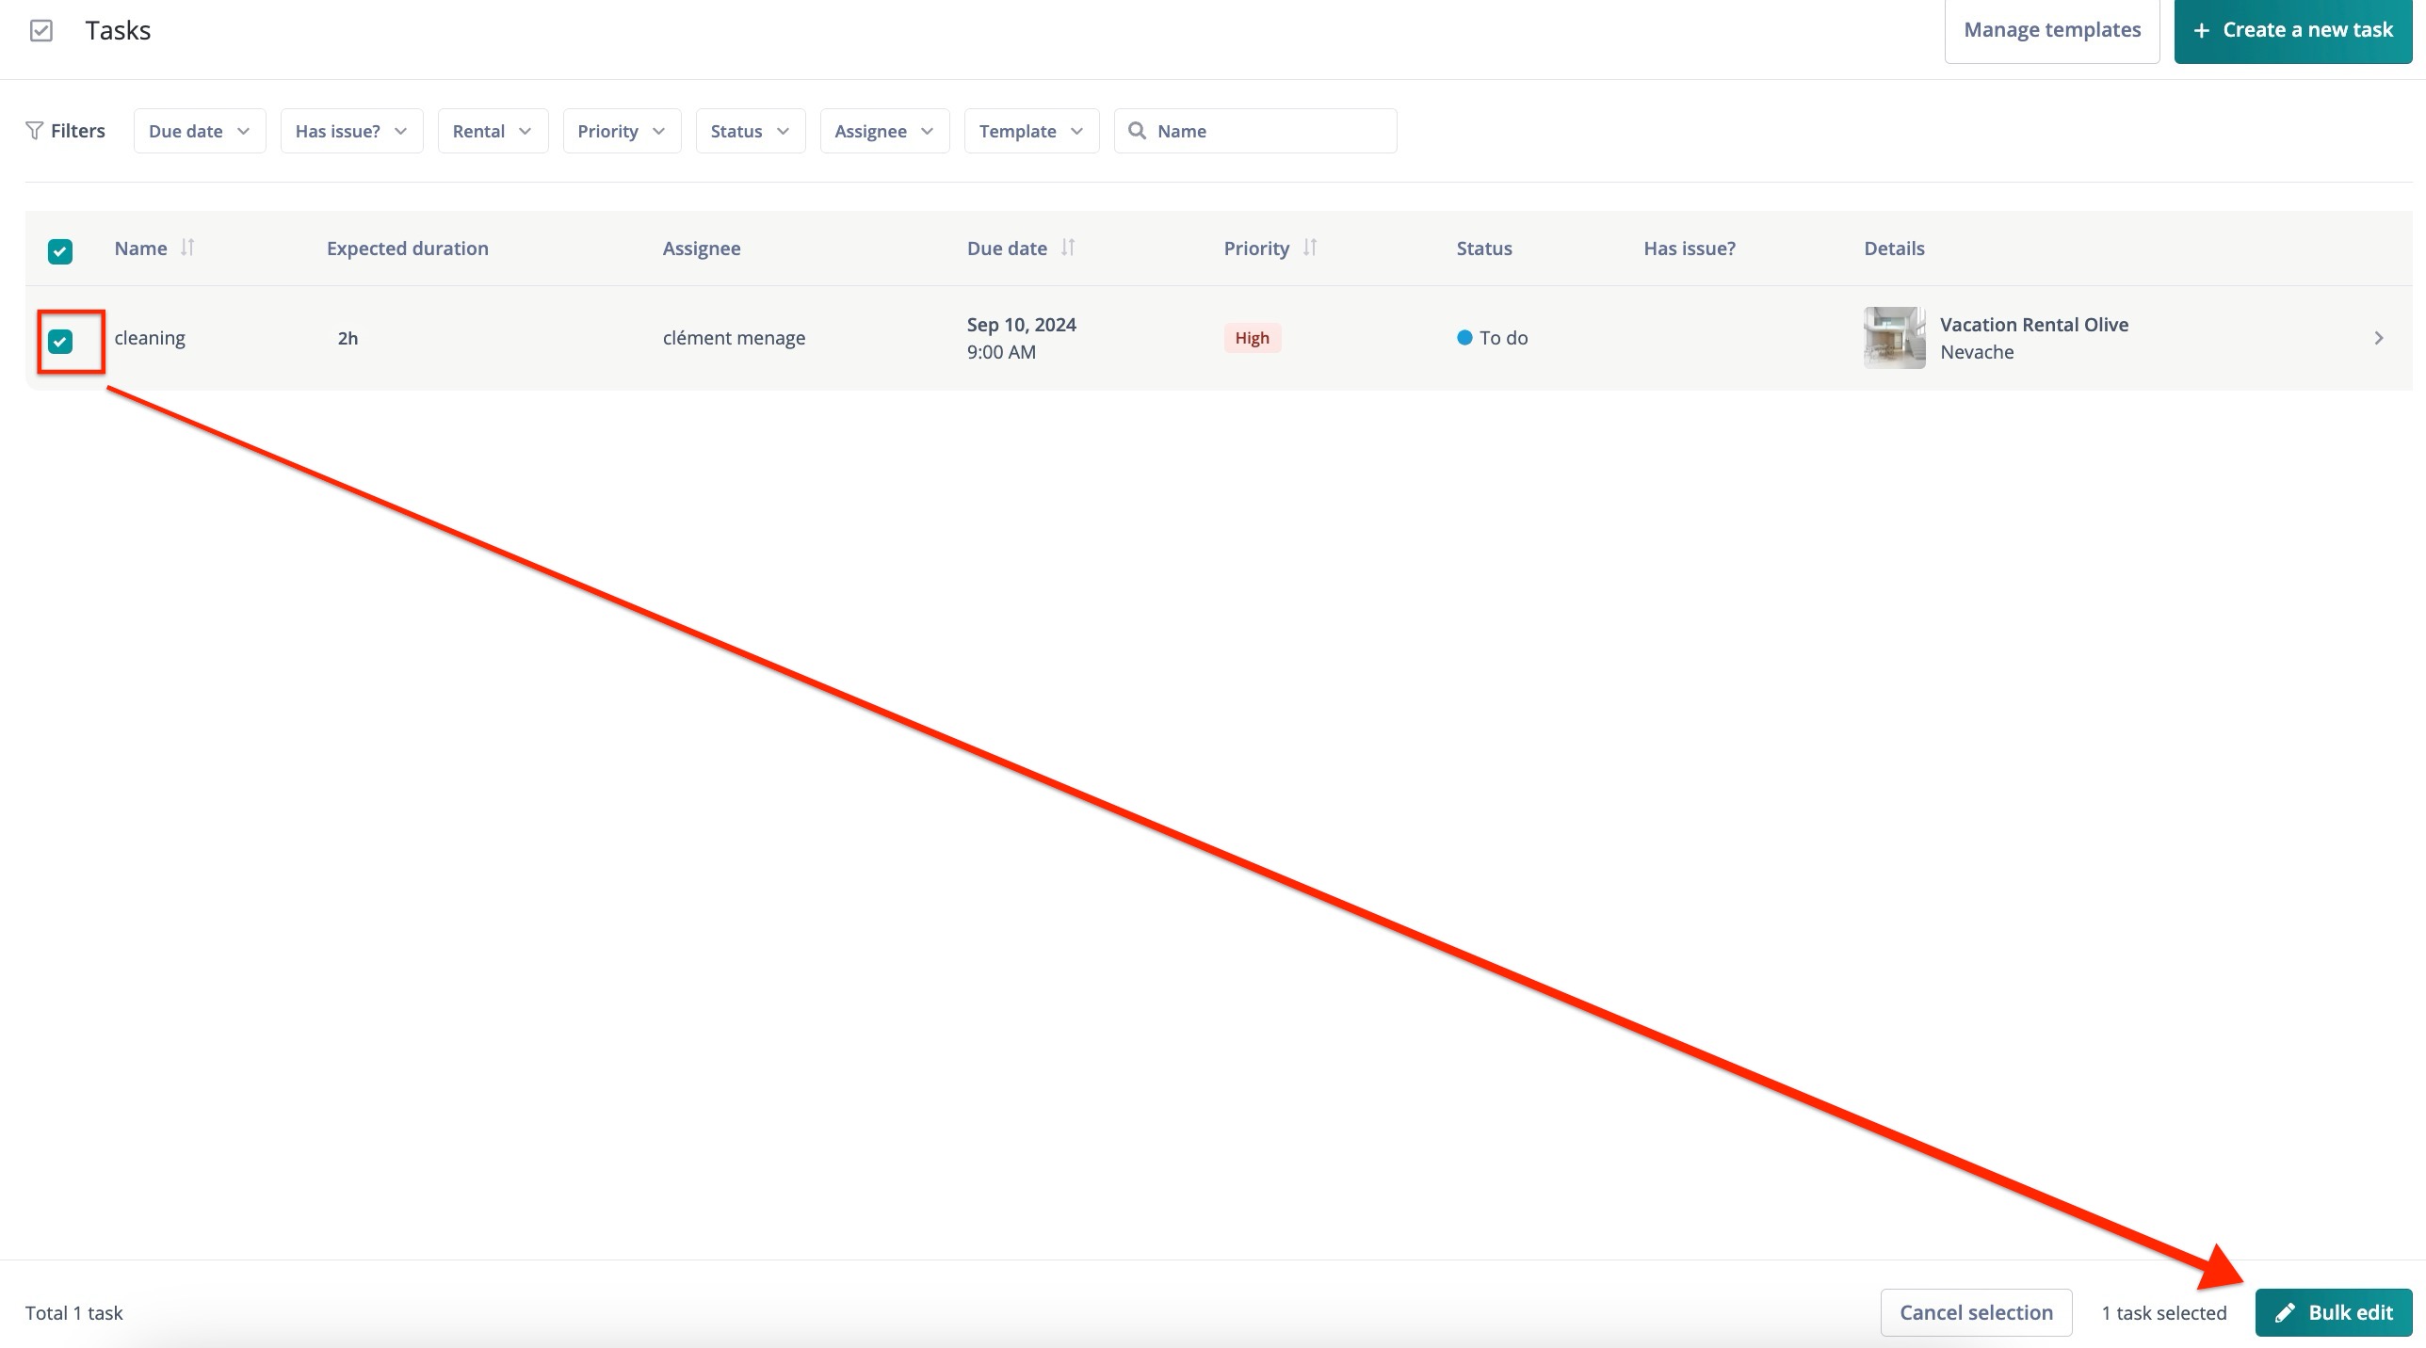Viewport: 2426px width, 1348px height.
Task: Open cleaning task row chevron arrow
Action: click(x=2379, y=338)
